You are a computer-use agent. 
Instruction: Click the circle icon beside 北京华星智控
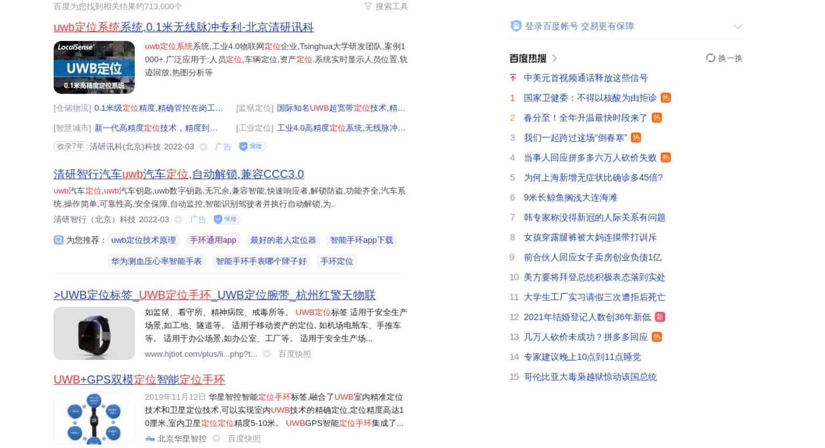pos(216,439)
